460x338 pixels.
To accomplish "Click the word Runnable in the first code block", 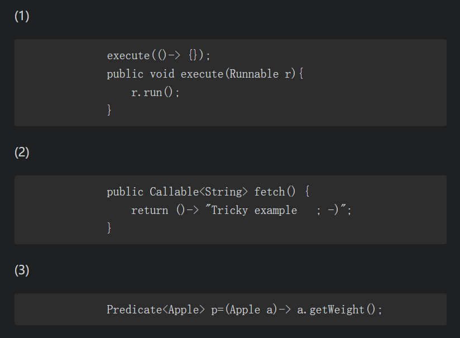I will pyautogui.click(x=253, y=74).
